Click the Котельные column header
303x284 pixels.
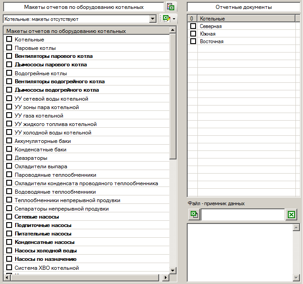[246, 19]
